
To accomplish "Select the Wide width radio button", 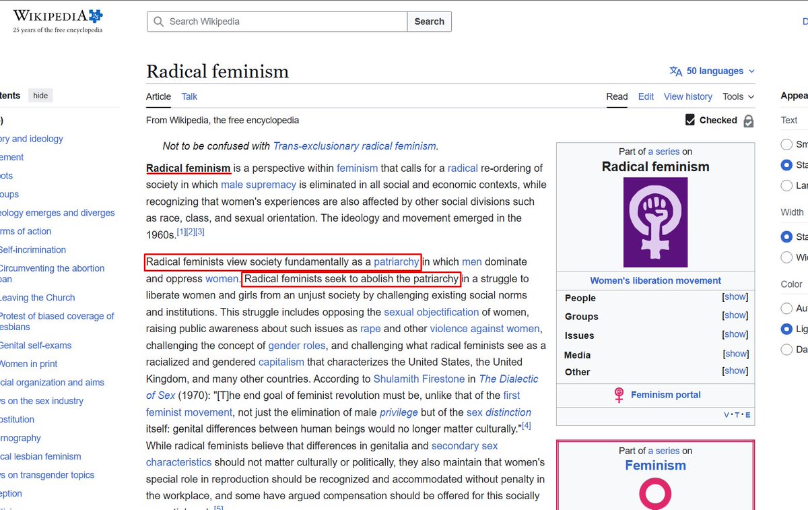I will pos(786,257).
